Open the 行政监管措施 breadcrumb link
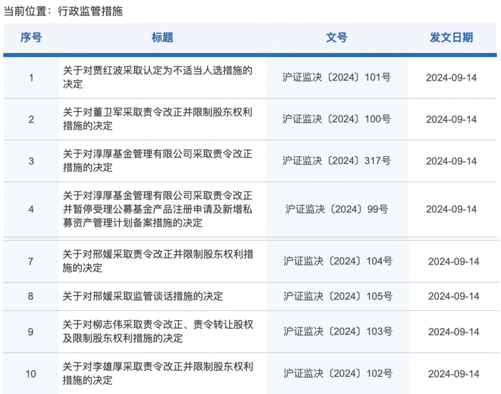501x394 pixels. pyautogui.click(x=90, y=11)
